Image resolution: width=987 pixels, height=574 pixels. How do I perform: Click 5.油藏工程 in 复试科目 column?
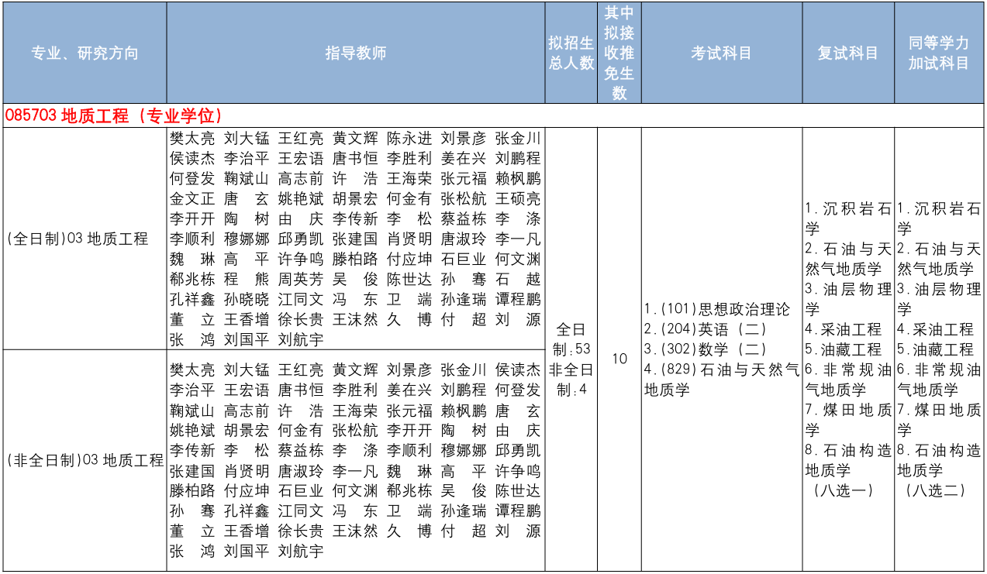[x=844, y=349]
